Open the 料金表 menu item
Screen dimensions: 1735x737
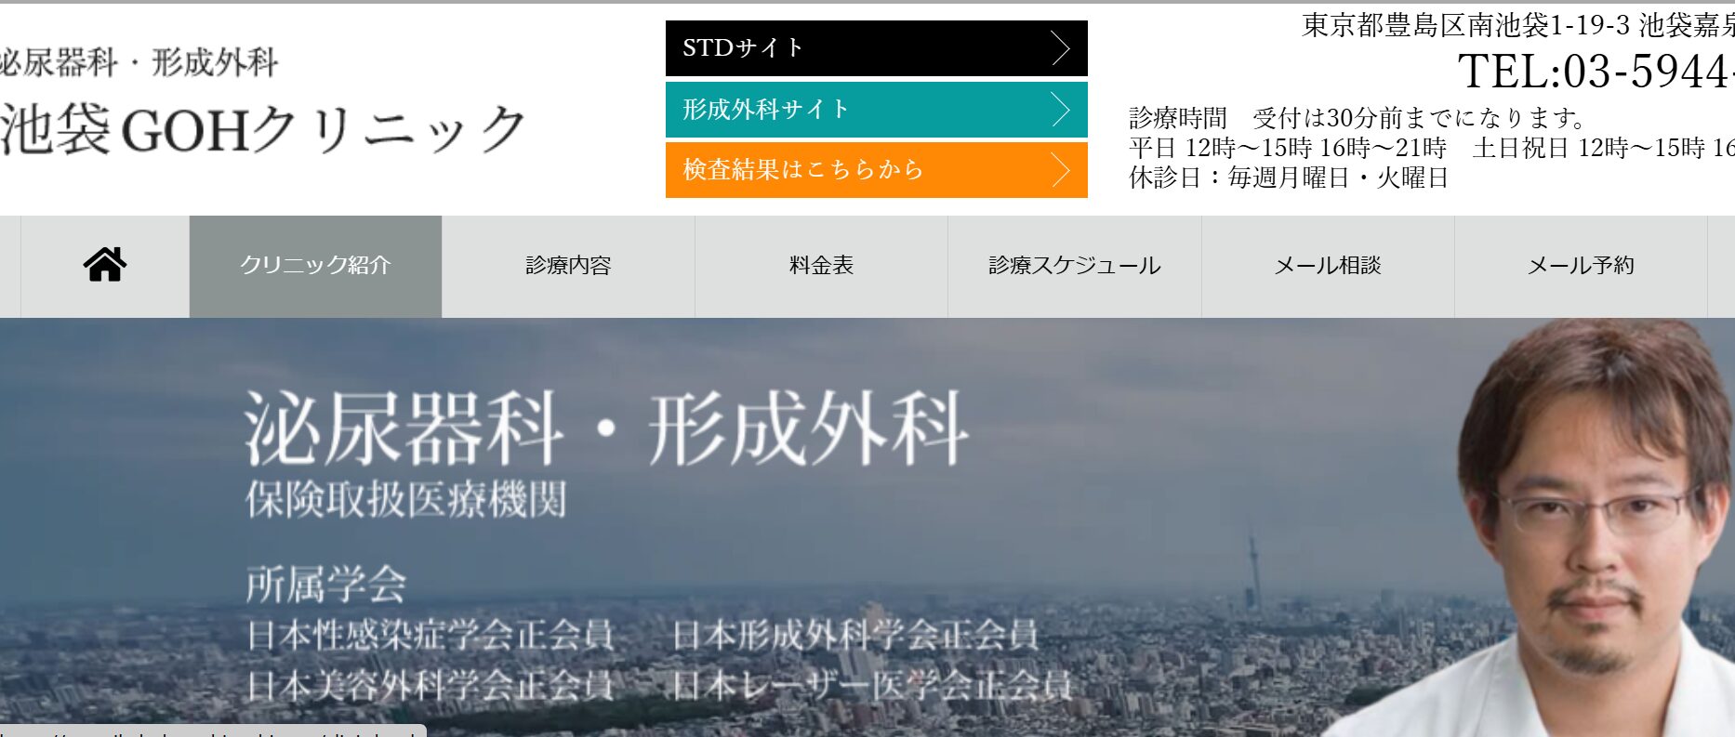coord(821,266)
